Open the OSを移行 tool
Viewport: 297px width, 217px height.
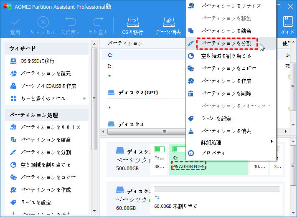(x=132, y=26)
